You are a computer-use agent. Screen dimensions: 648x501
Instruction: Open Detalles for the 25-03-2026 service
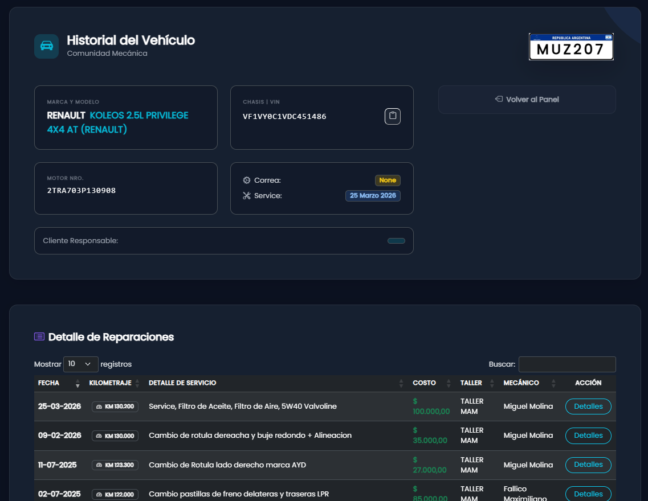pyautogui.click(x=588, y=406)
